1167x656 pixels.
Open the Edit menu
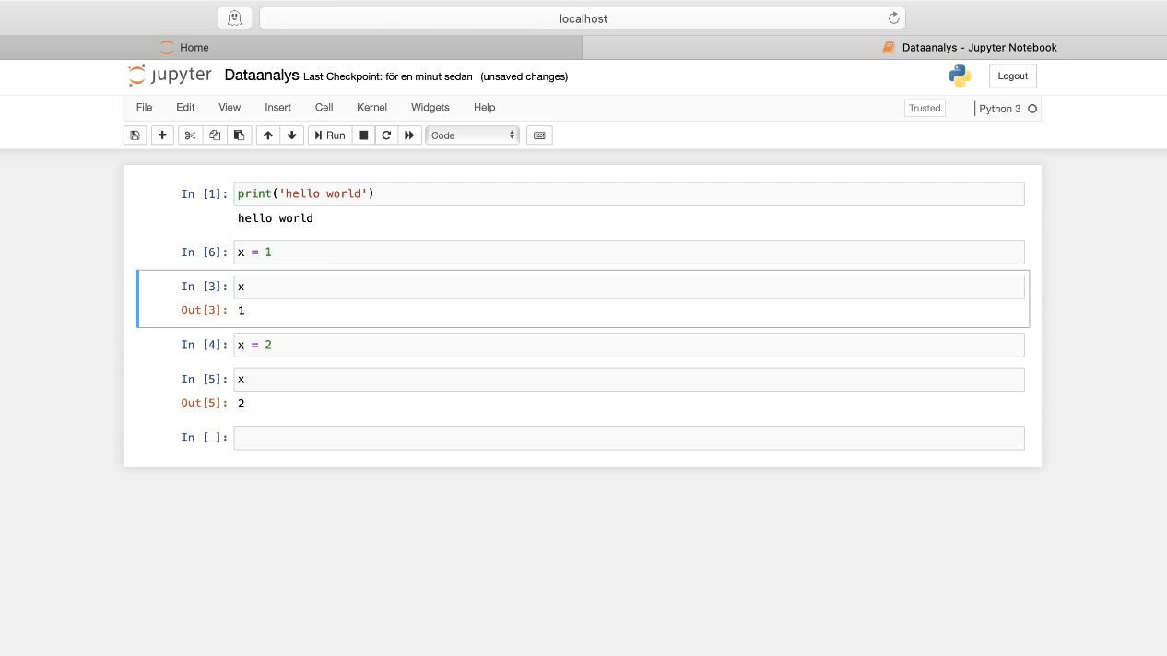[x=185, y=108]
